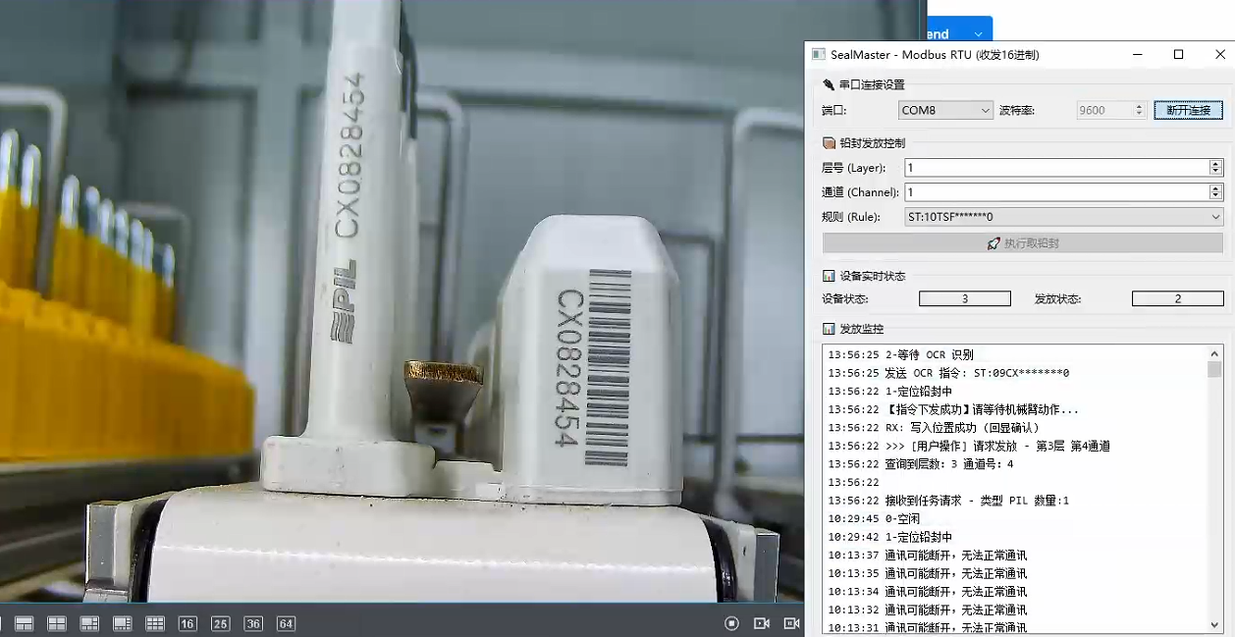Switch camera view to 2x2 four-pane layout
Screen dimensions: 1235x637
[57, 623]
